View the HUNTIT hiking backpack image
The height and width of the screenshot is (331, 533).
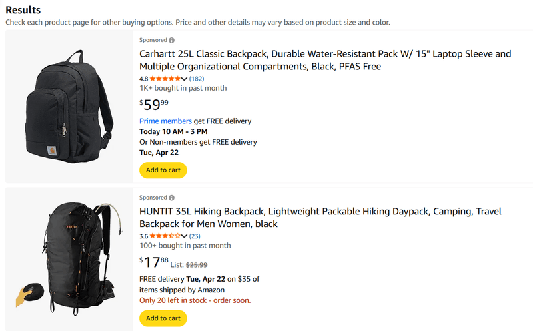click(x=69, y=259)
